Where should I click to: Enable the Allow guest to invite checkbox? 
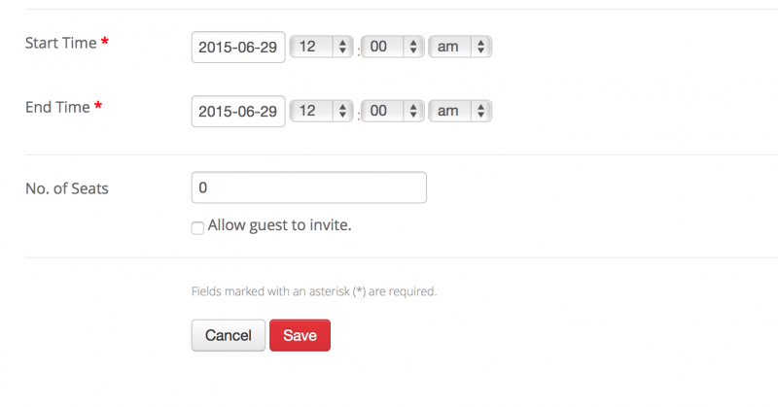(x=197, y=227)
